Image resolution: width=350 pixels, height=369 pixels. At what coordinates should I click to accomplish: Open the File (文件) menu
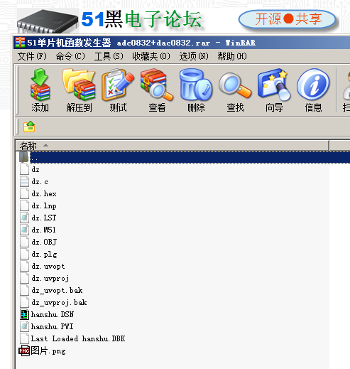tap(32, 56)
